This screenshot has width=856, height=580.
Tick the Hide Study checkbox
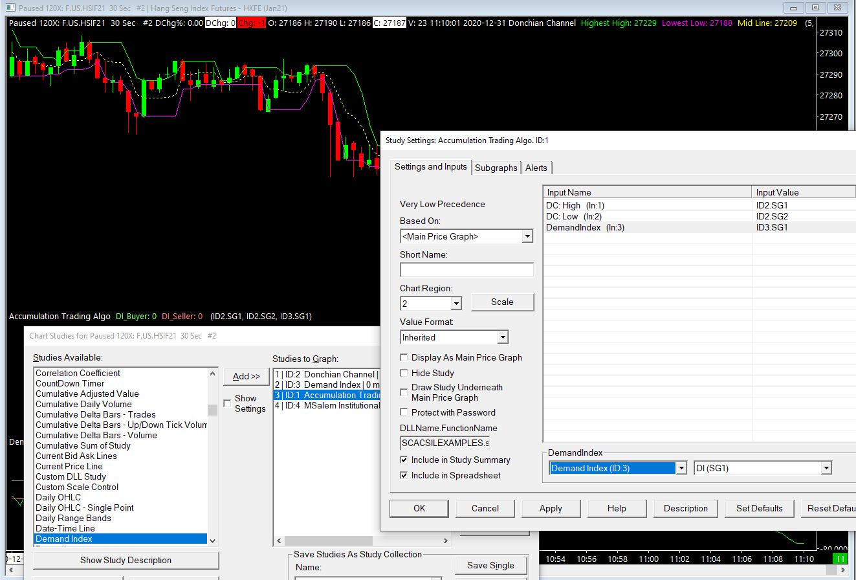(x=404, y=373)
